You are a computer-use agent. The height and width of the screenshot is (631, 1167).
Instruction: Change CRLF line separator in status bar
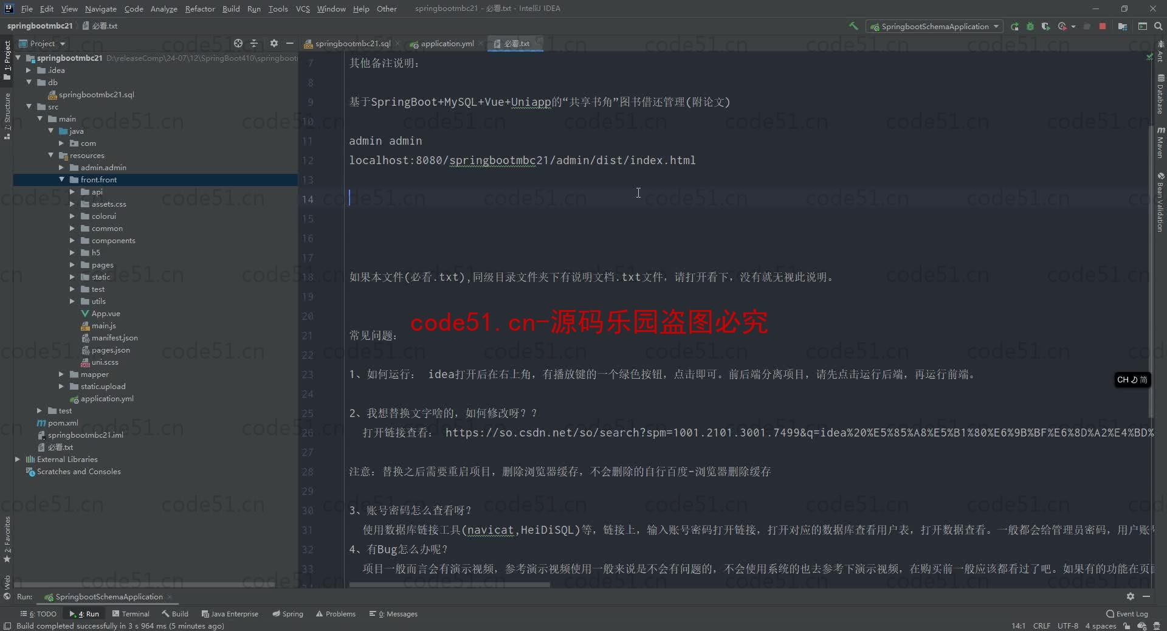pos(1041,626)
